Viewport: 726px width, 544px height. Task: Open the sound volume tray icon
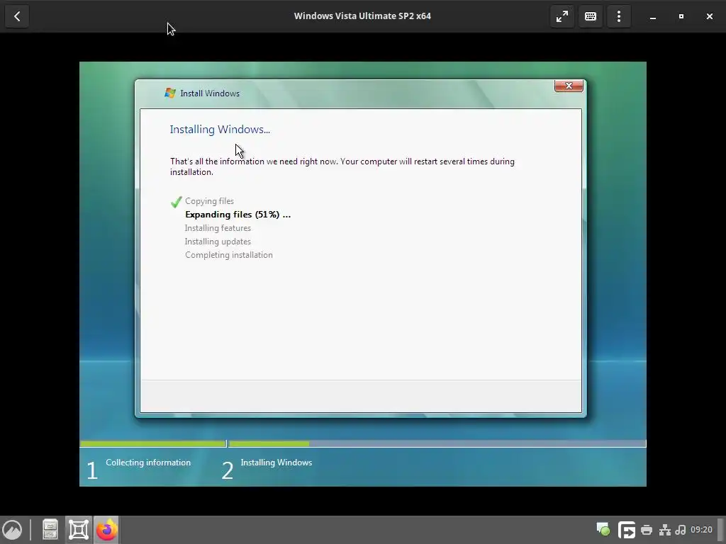point(680,530)
